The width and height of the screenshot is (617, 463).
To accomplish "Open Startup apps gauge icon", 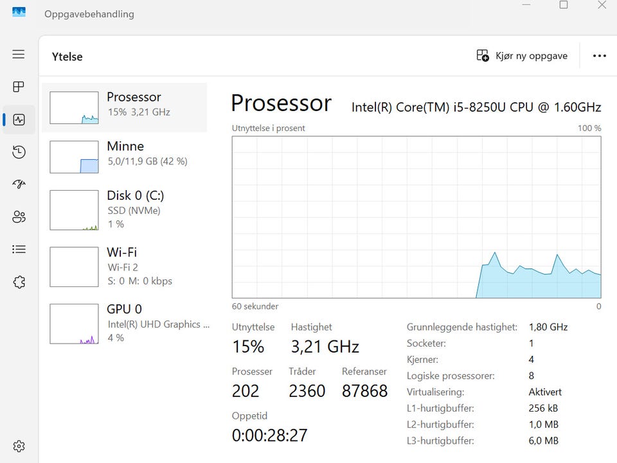I will 19,184.
